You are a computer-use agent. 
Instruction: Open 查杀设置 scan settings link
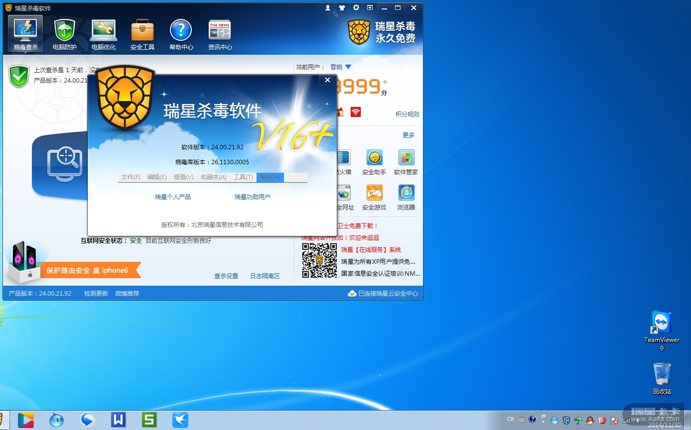pyautogui.click(x=226, y=276)
